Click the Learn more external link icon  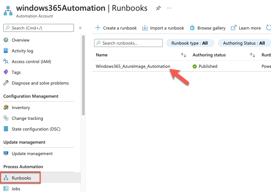point(233,28)
